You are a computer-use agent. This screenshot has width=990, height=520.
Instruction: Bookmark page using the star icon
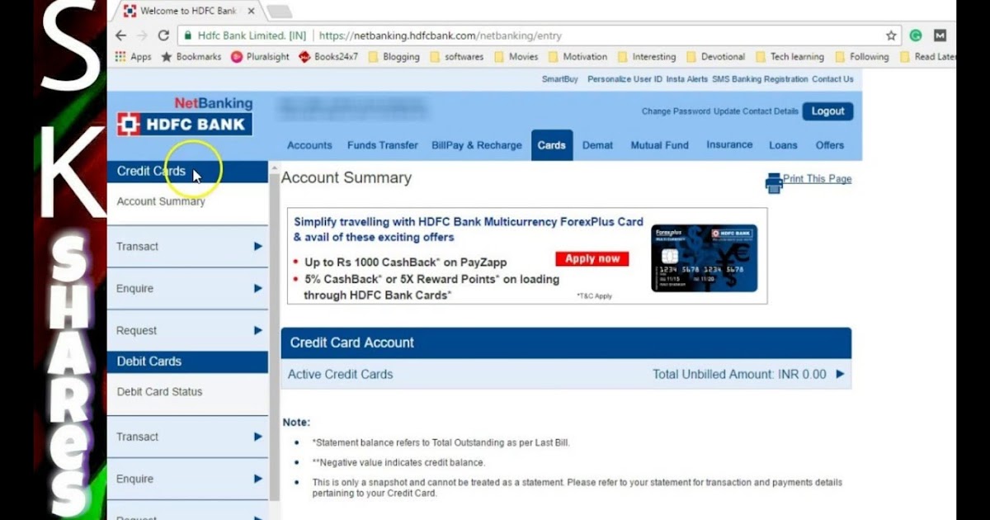891,35
